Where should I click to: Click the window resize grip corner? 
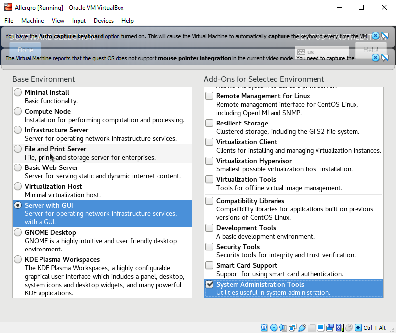click(x=393, y=330)
